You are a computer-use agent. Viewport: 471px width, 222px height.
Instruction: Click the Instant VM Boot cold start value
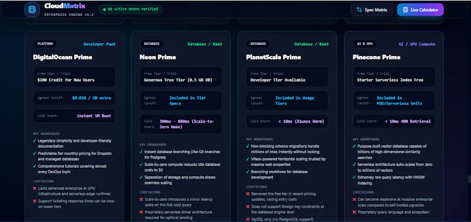(94, 115)
